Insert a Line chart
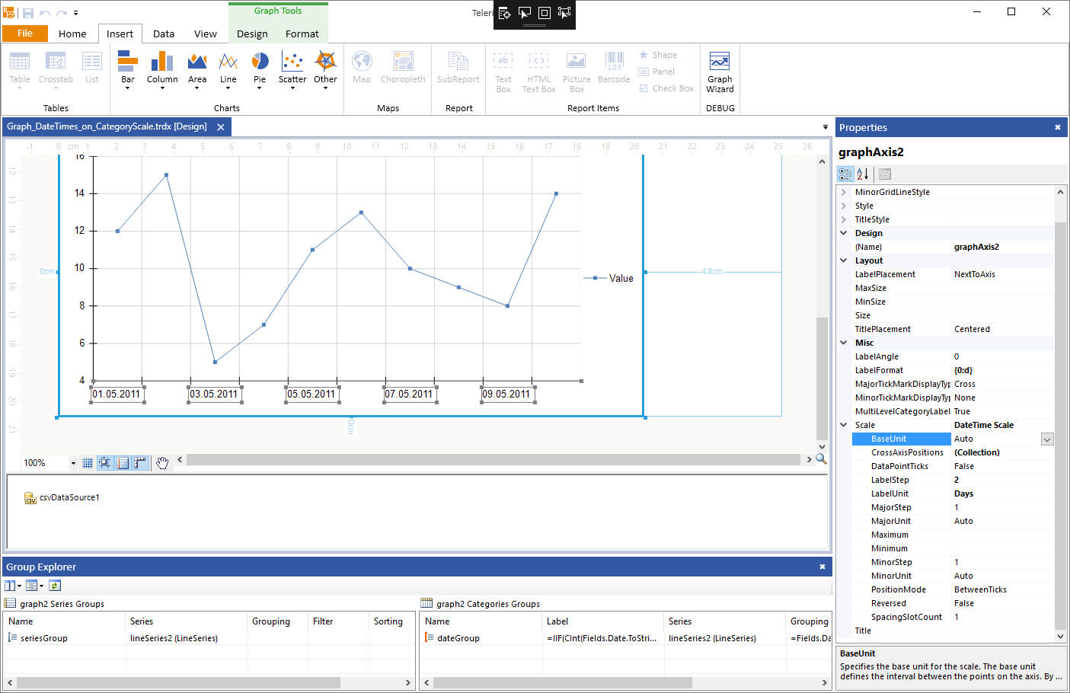 click(x=228, y=71)
